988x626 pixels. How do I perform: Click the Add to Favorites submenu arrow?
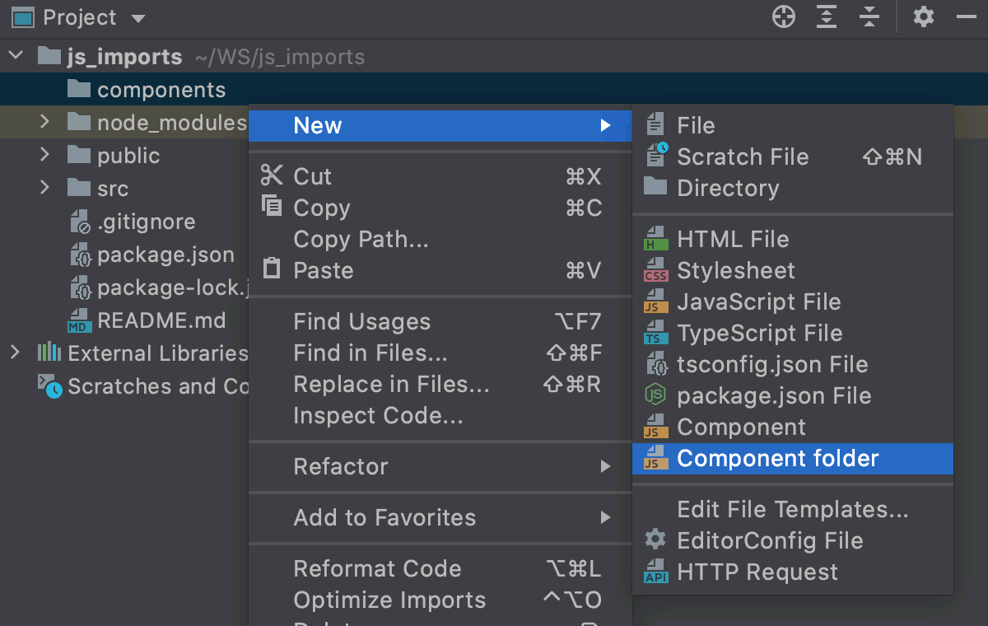click(607, 518)
